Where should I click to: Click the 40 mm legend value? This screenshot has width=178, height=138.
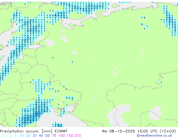coord(41,136)
